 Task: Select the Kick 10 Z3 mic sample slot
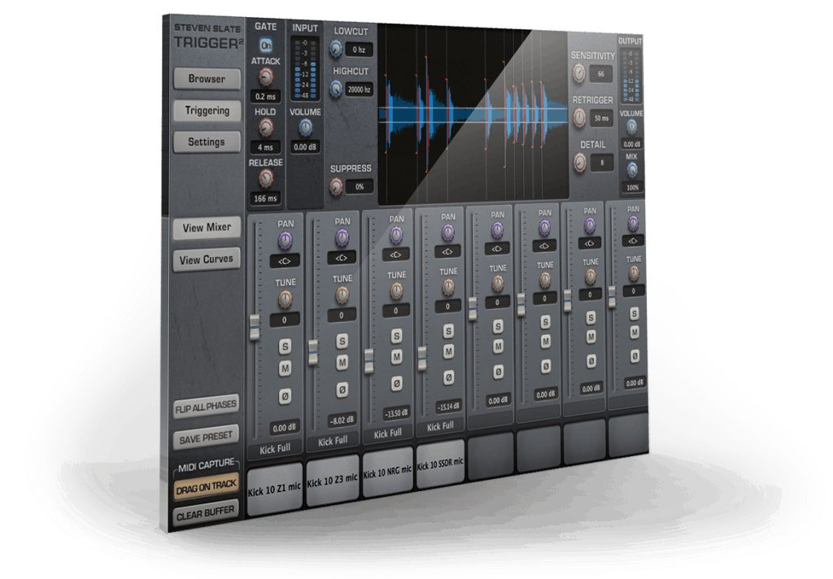[x=333, y=481]
